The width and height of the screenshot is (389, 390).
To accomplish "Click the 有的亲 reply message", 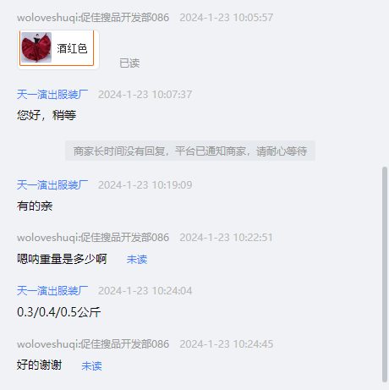I will pyautogui.click(x=35, y=206).
